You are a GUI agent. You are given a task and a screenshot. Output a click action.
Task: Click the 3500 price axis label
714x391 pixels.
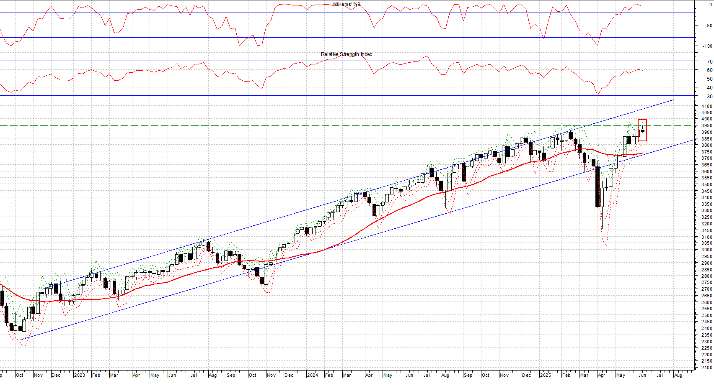[706, 184]
